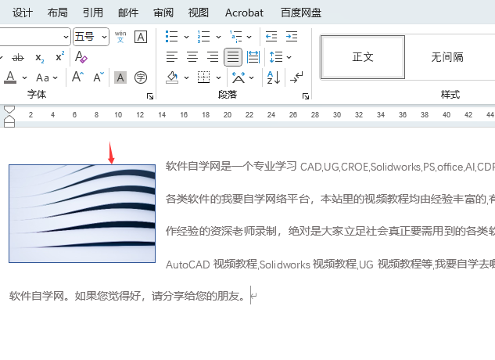Apply the font color button
This screenshot has height=360, width=495.
[10, 77]
